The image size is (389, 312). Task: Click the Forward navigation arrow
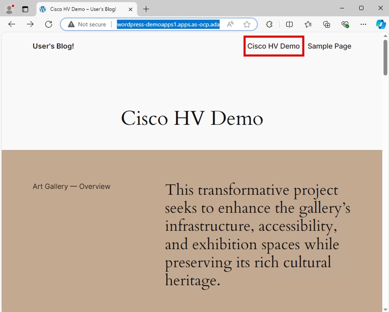pos(30,24)
